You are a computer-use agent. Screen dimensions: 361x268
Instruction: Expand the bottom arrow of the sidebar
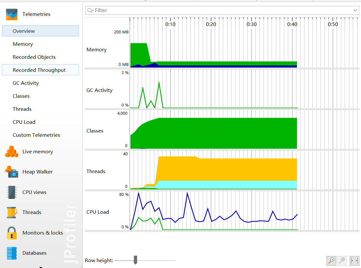(41, 267)
